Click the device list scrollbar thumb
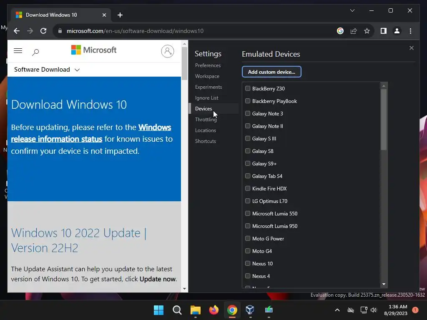The image size is (427, 320). point(384,120)
